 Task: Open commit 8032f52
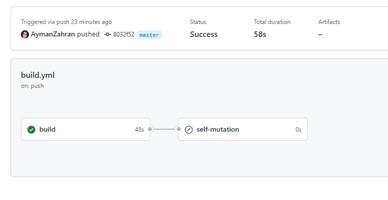coord(124,34)
